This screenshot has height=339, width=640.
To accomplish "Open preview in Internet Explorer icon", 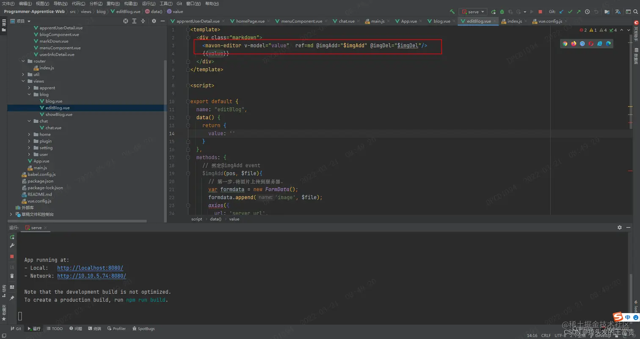I will [600, 44].
